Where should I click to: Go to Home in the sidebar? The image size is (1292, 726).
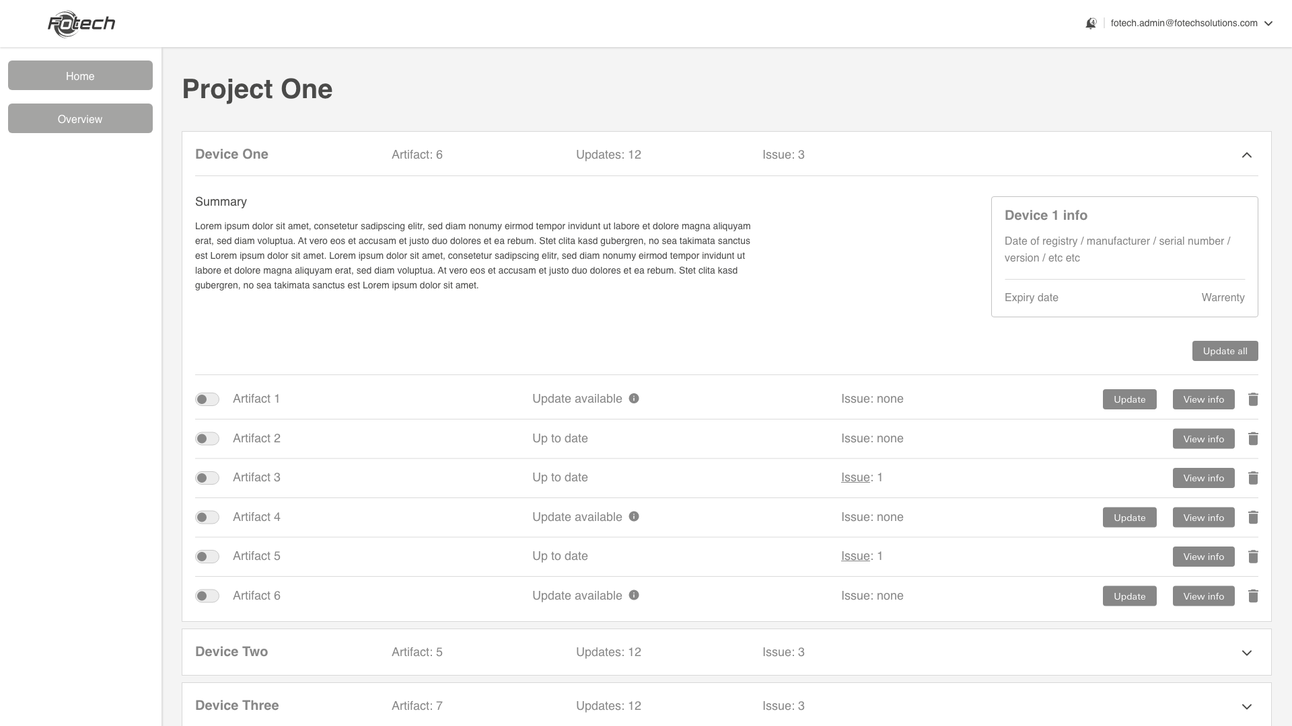point(80,76)
